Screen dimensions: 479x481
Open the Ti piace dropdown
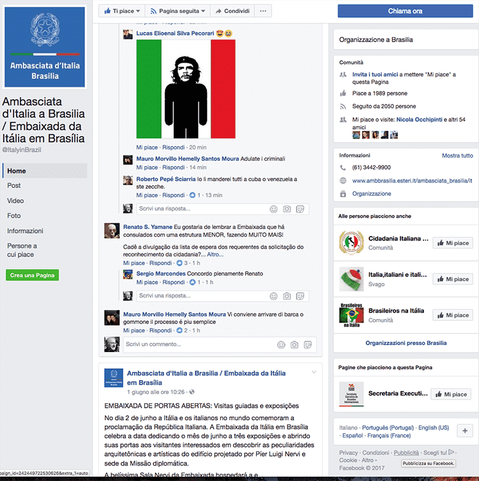122,11
